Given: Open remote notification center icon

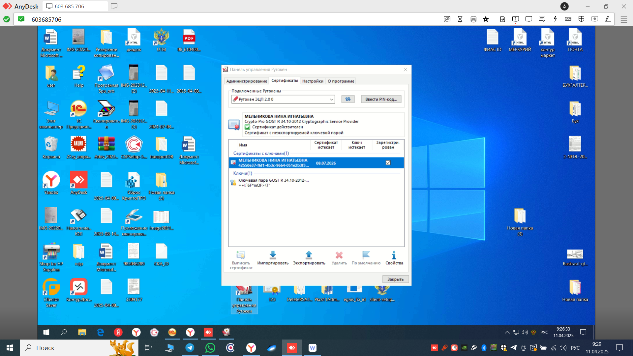Looking at the screenshot, I should [583, 332].
